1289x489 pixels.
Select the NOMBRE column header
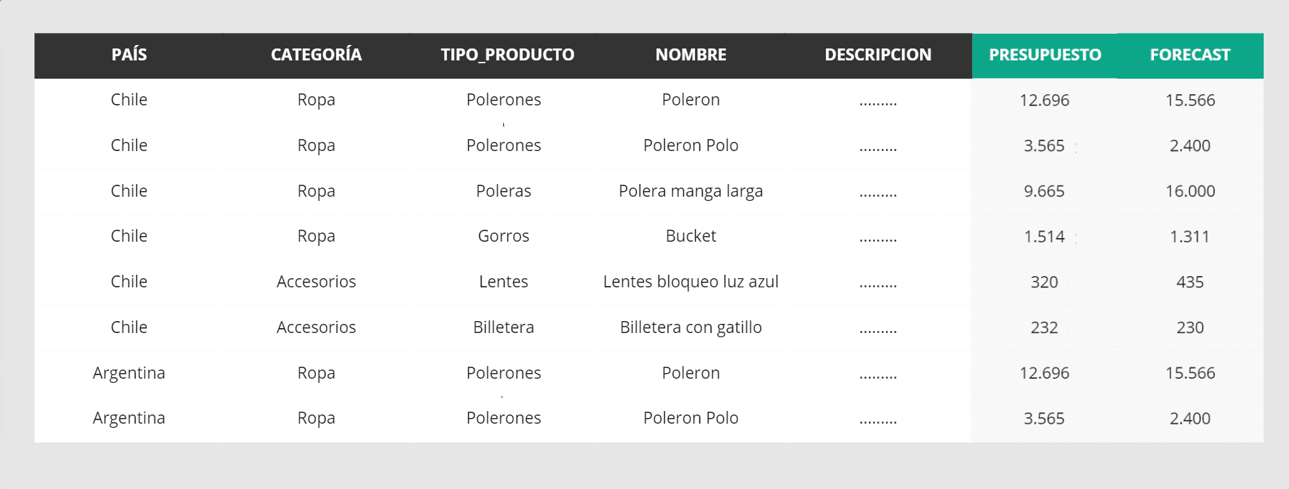coord(691,55)
